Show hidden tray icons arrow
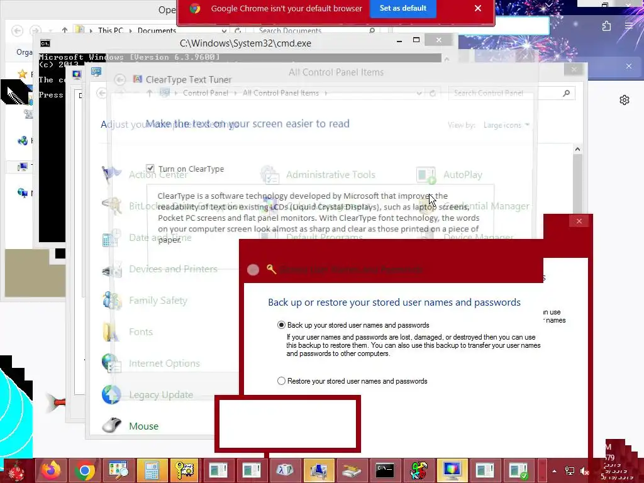 [x=554, y=471]
